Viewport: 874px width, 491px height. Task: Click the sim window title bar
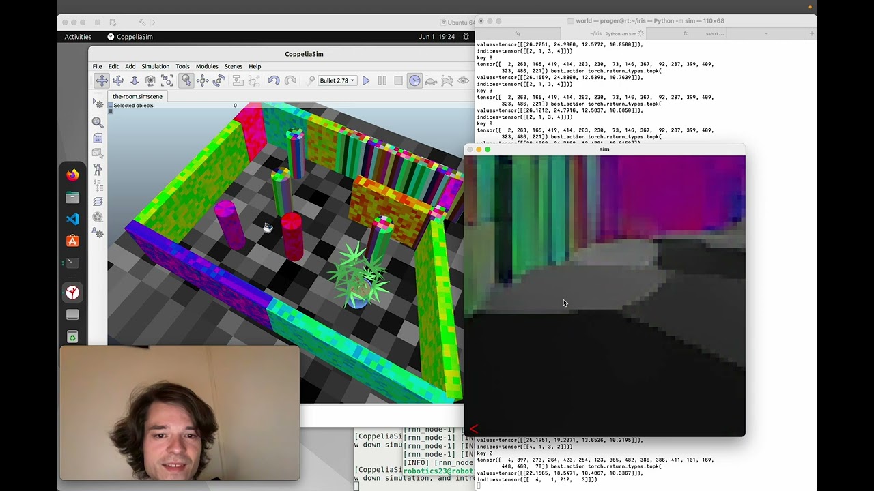(x=604, y=149)
